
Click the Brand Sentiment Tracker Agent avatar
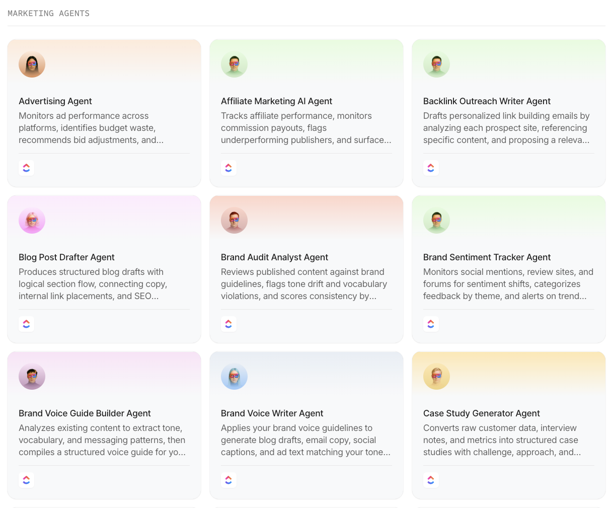point(436,220)
